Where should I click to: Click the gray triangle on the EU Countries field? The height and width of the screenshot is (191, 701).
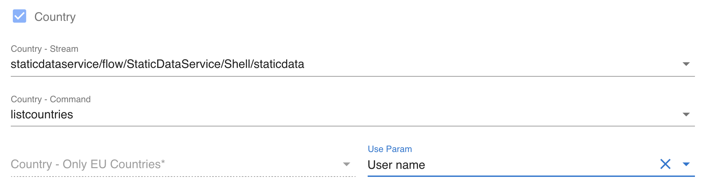point(346,164)
